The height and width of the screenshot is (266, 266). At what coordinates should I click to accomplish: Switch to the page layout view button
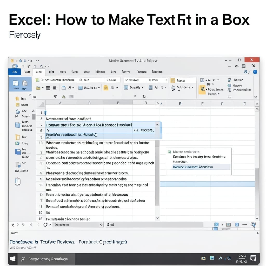pos(229,225)
